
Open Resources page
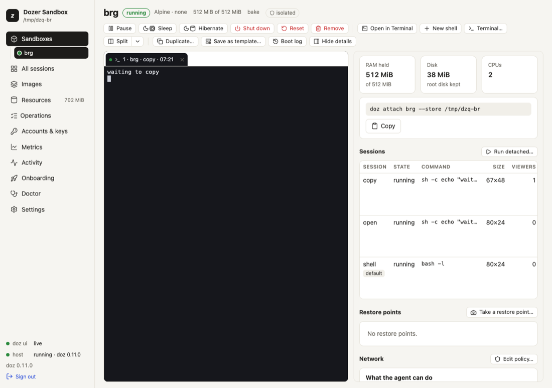coord(47,100)
